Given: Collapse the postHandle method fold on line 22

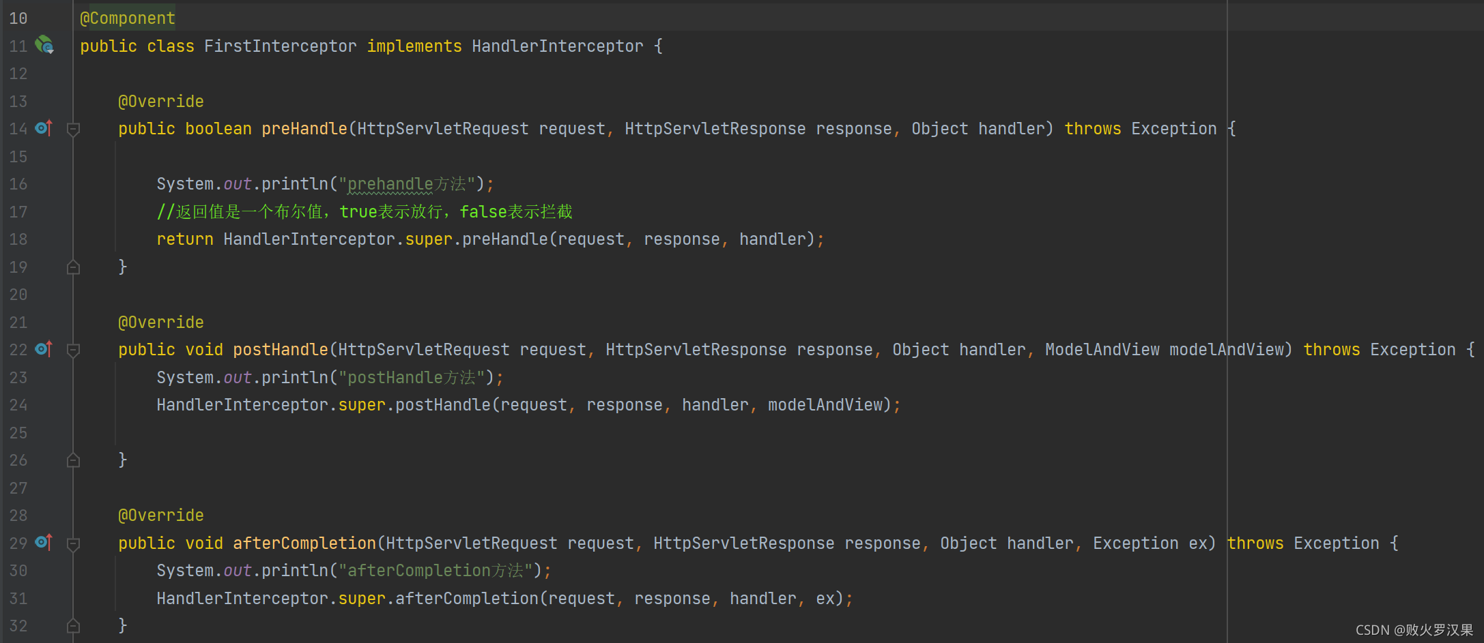Looking at the screenshot, I should [74, 350].
